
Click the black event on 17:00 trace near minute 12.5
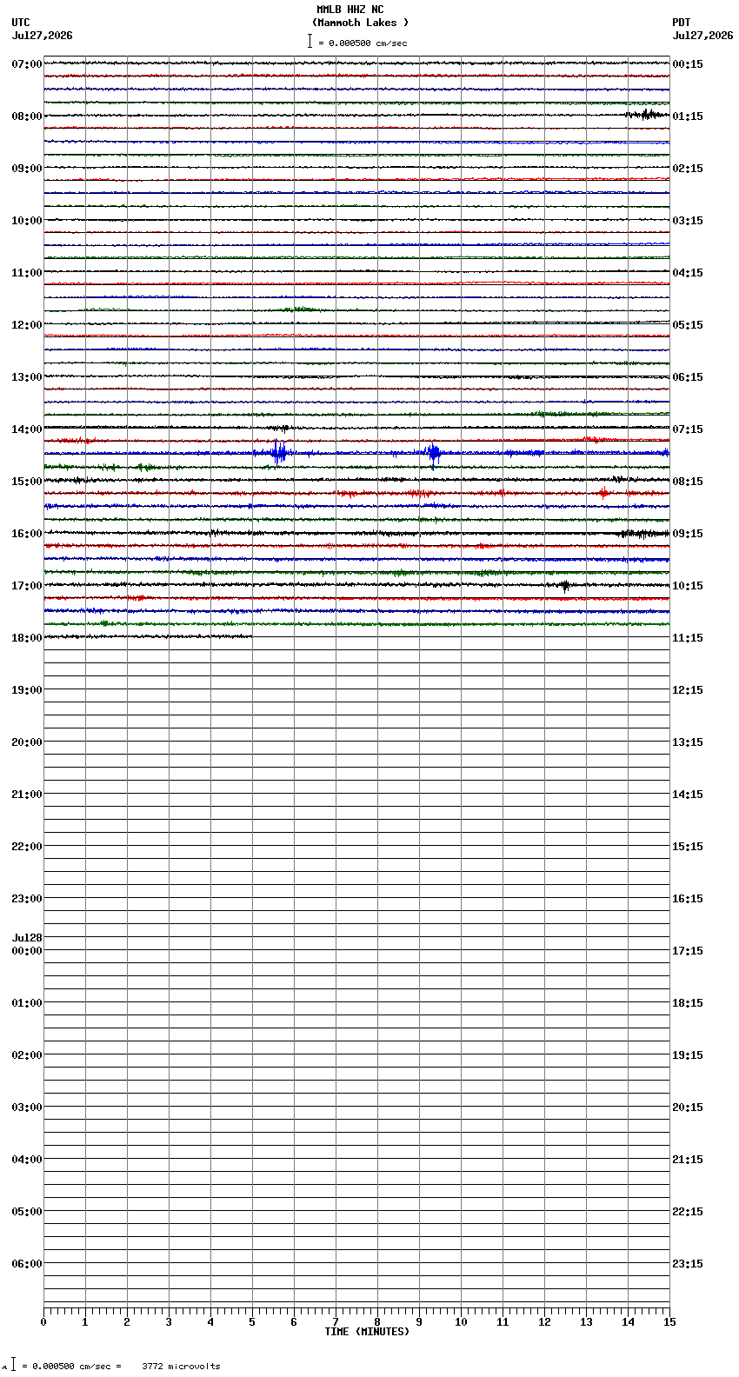point(564,586)
